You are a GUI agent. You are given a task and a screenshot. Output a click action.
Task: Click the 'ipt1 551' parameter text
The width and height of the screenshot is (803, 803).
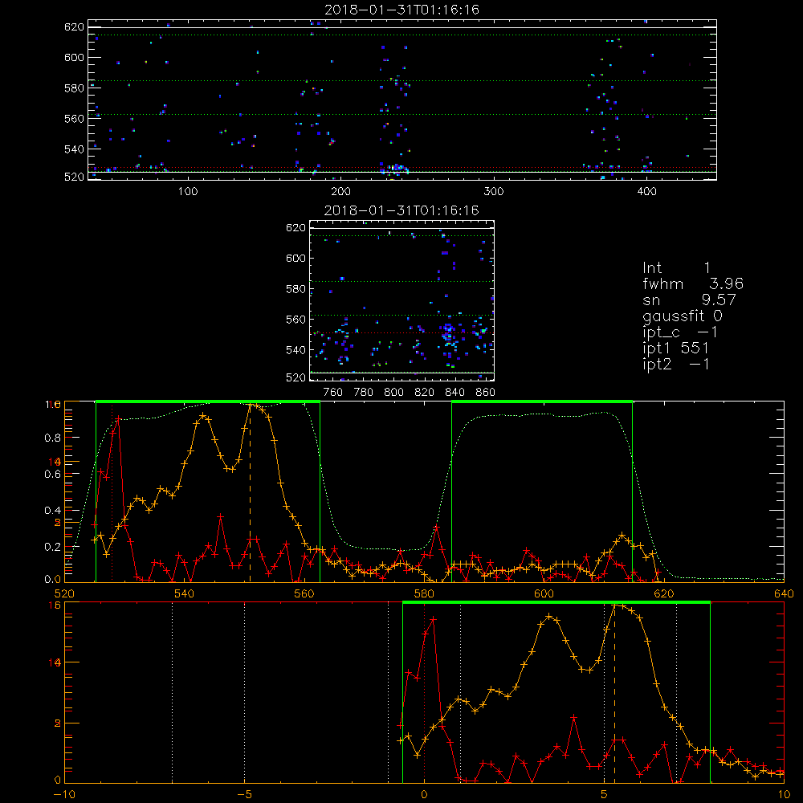pyautogui.click(x=675, y=349)
